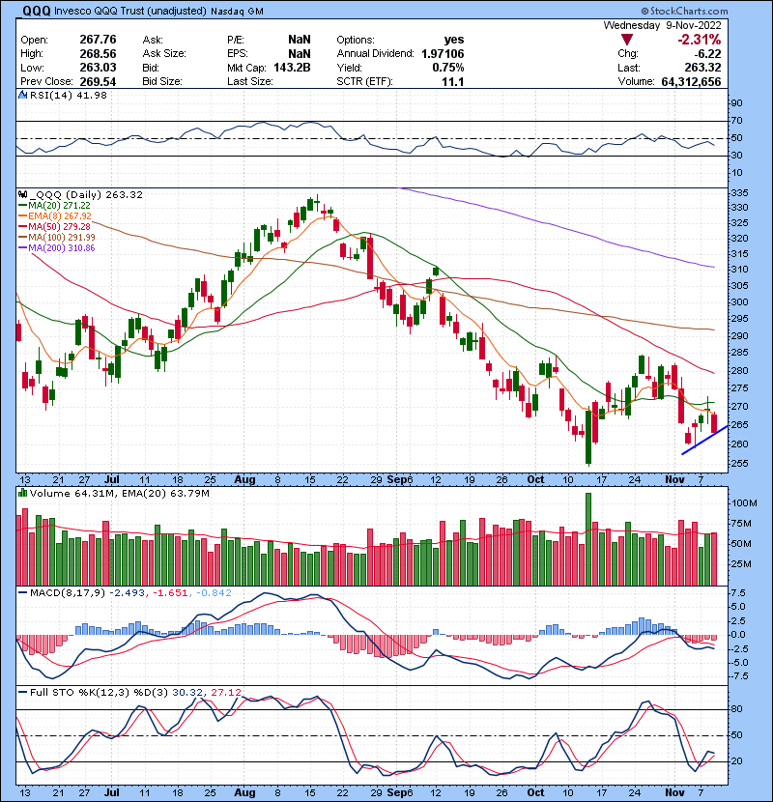Click the stochastic 80 axis label

pos(737,709)
